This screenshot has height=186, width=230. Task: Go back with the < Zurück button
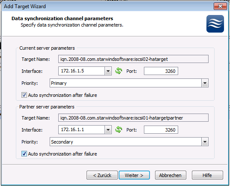[102, 175]
